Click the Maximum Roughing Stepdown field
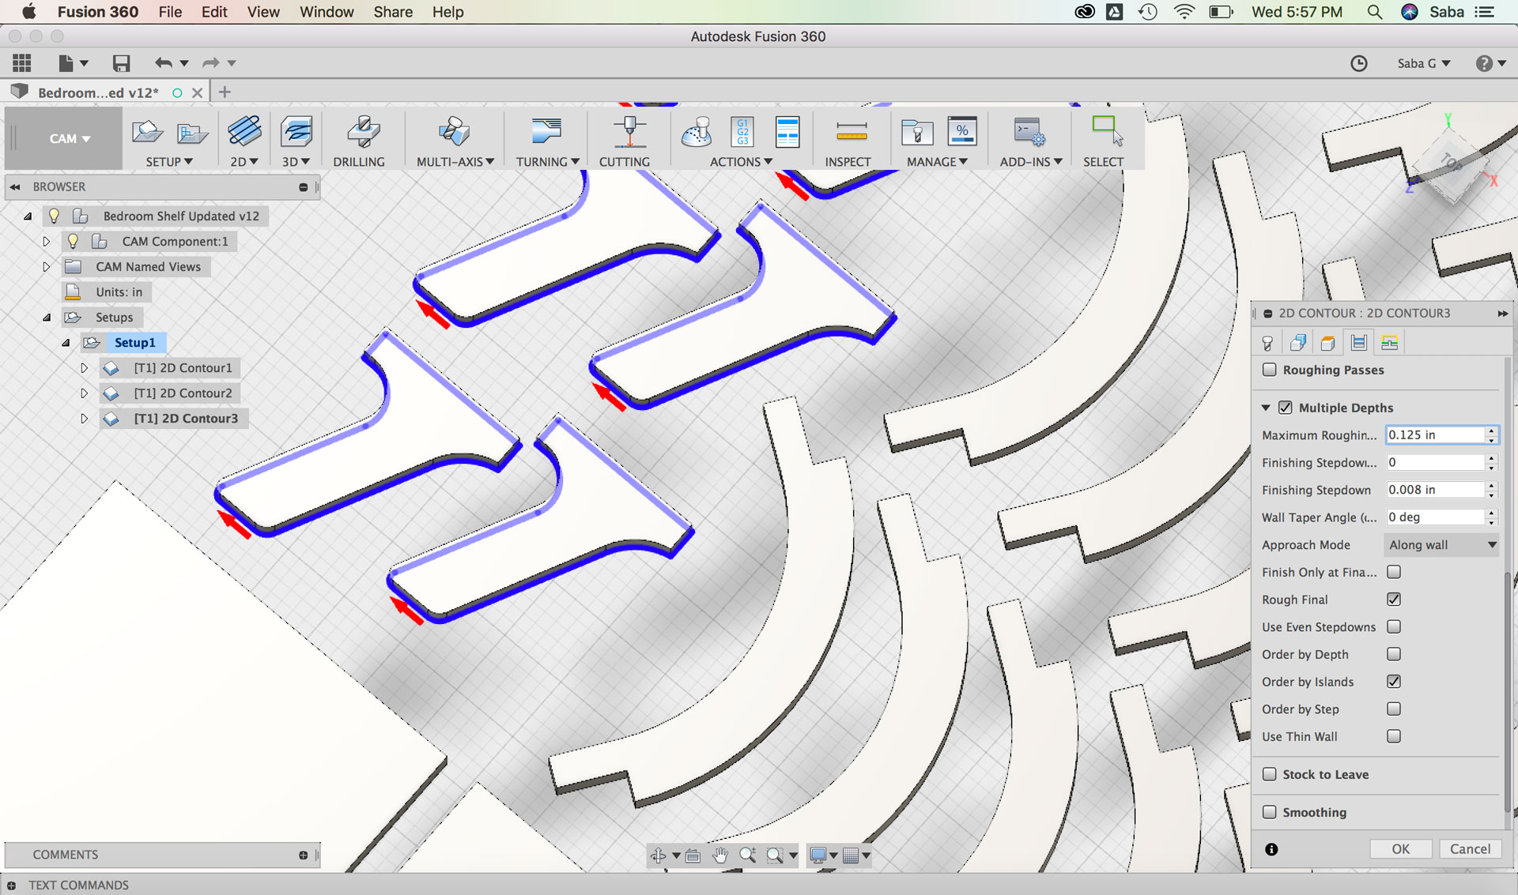Image resolution: width=1518 pixels, height=895 pixels. point(1434,435)
